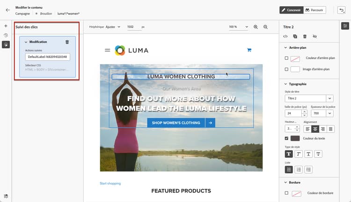Image resolution: width=351 pixels, height=202 pixels.
Task: Edit the DefaultLabel tracked action field
Action: point(47,57)
